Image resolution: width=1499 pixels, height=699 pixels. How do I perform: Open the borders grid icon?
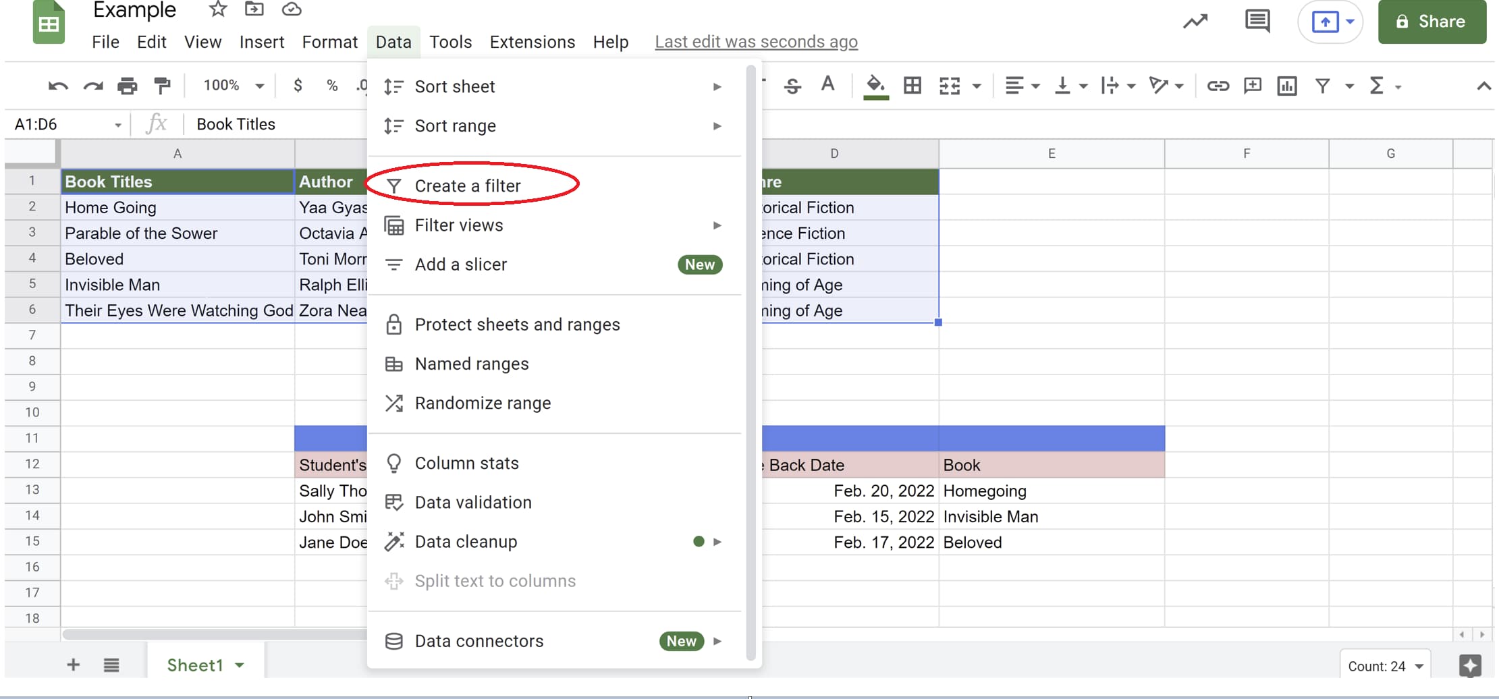pos(912,86)
